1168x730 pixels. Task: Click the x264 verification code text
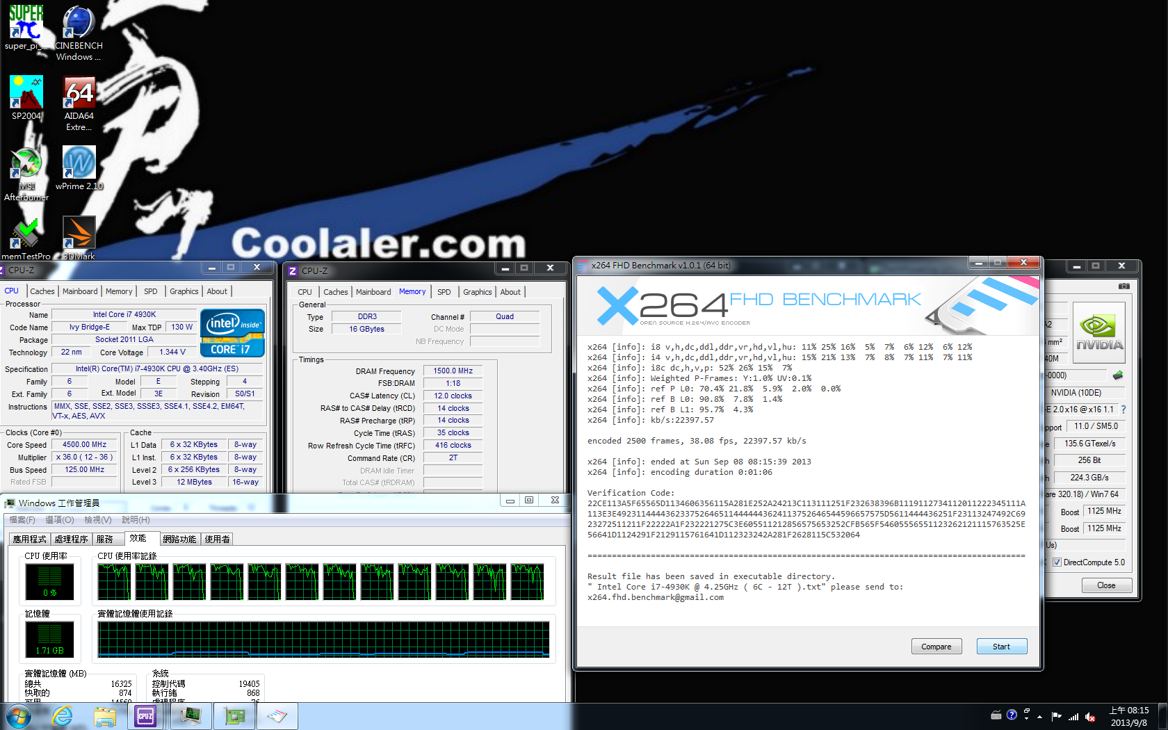click(x=806, y=519)
